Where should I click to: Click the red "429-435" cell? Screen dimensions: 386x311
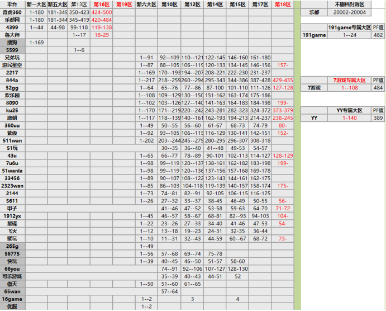(283, 80)
